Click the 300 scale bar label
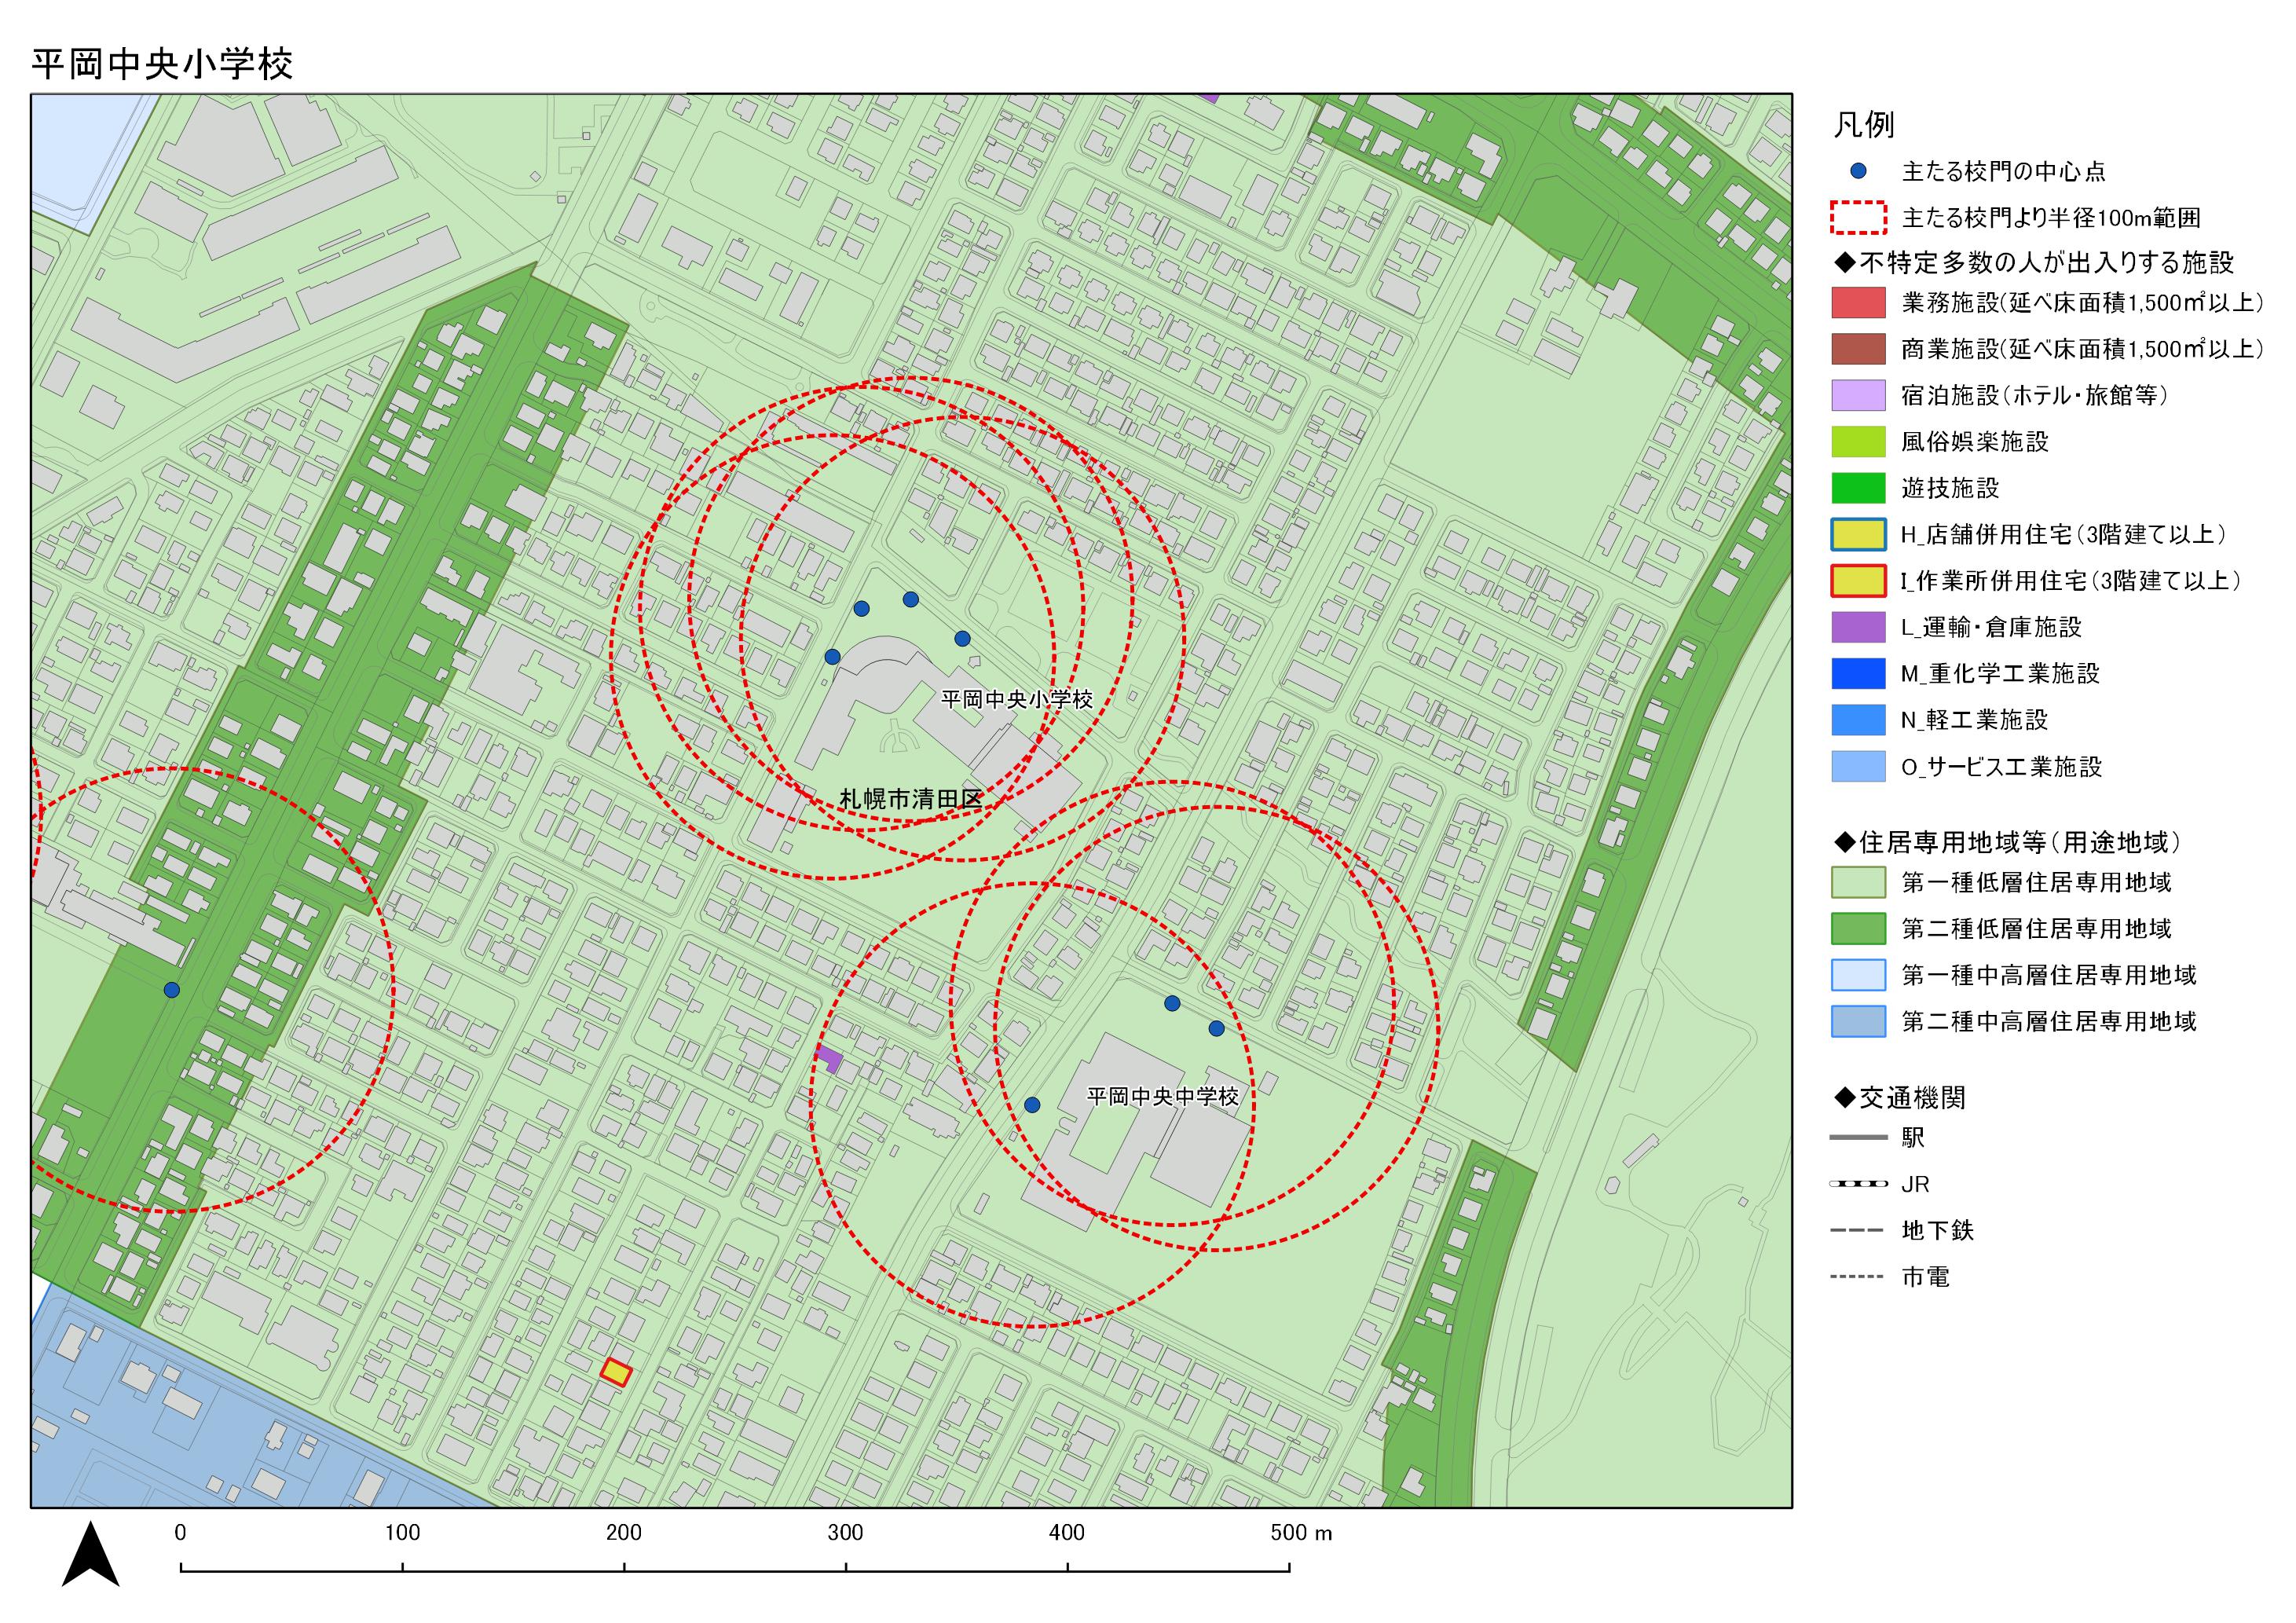The height and width of the screenshot is (1623, 2296). click(x=846, y=1533)
